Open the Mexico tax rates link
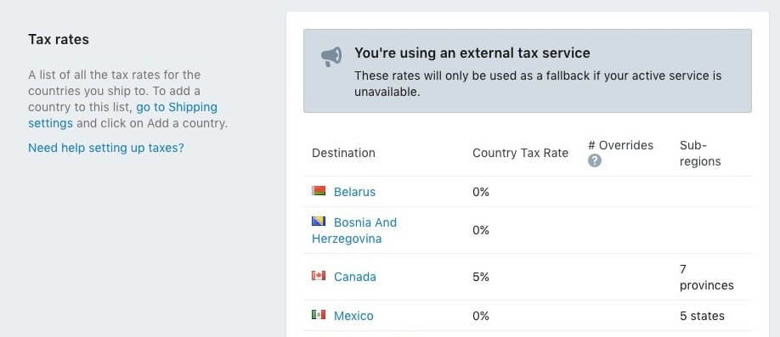780x337 pixels. [x=353, y=316]
